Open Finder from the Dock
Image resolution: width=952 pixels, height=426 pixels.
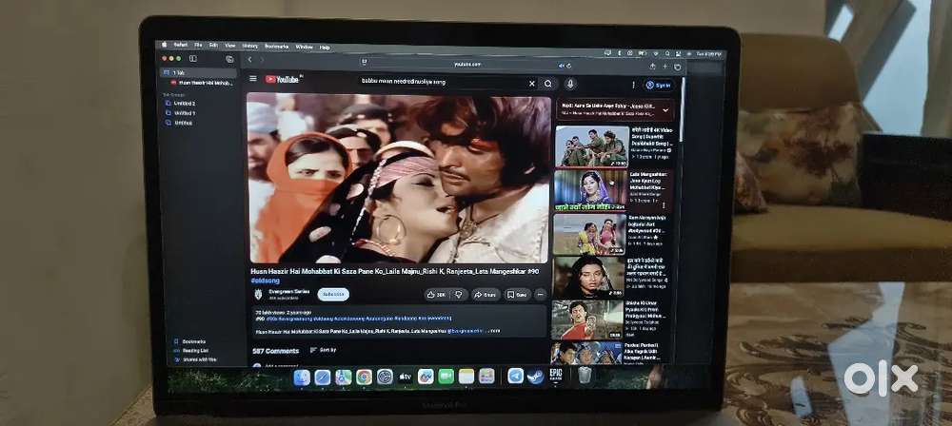click(302, 377)
